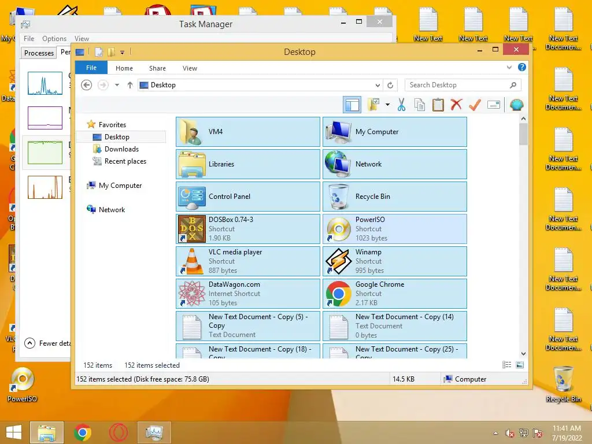Switch to Details view using status bar button
This screenshot has width=592, height=444.
coord(506,365)
